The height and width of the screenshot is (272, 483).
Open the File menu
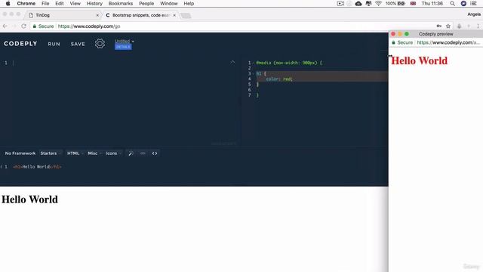pyautogui.click(x=45, y=4)
